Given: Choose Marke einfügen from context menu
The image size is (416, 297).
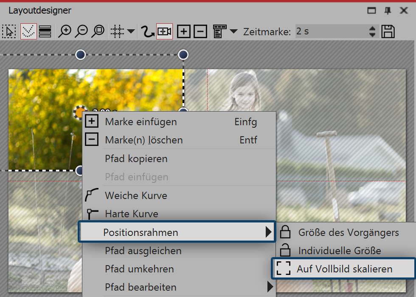Looking at the screenshot, I should [x=180, y=122].
